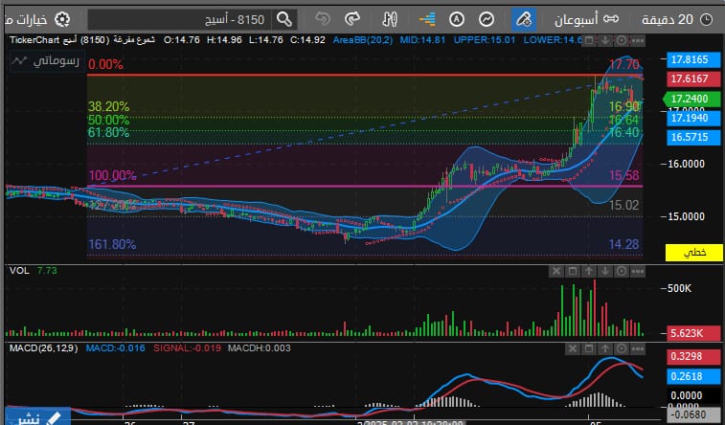Open the indicators line-chart icon in toolbar
The height and width of the screenshot is (425, 725).
487,18
